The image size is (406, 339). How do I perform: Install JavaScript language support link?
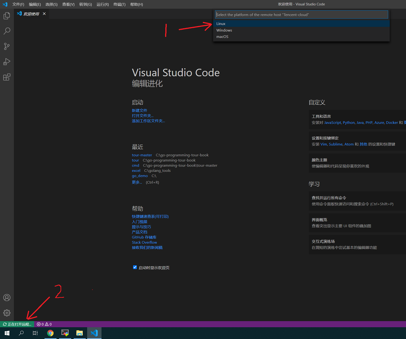pos(332,123)
